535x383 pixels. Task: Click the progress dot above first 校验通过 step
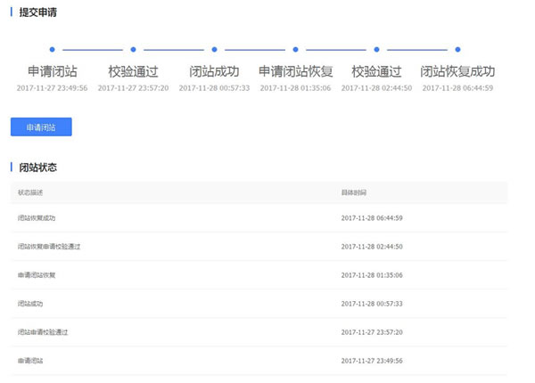click(x=133, y=50)
